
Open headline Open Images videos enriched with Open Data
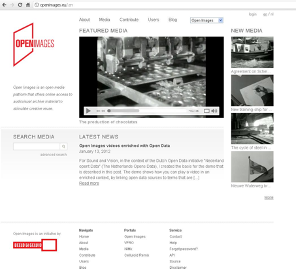[x=124, y=146]
